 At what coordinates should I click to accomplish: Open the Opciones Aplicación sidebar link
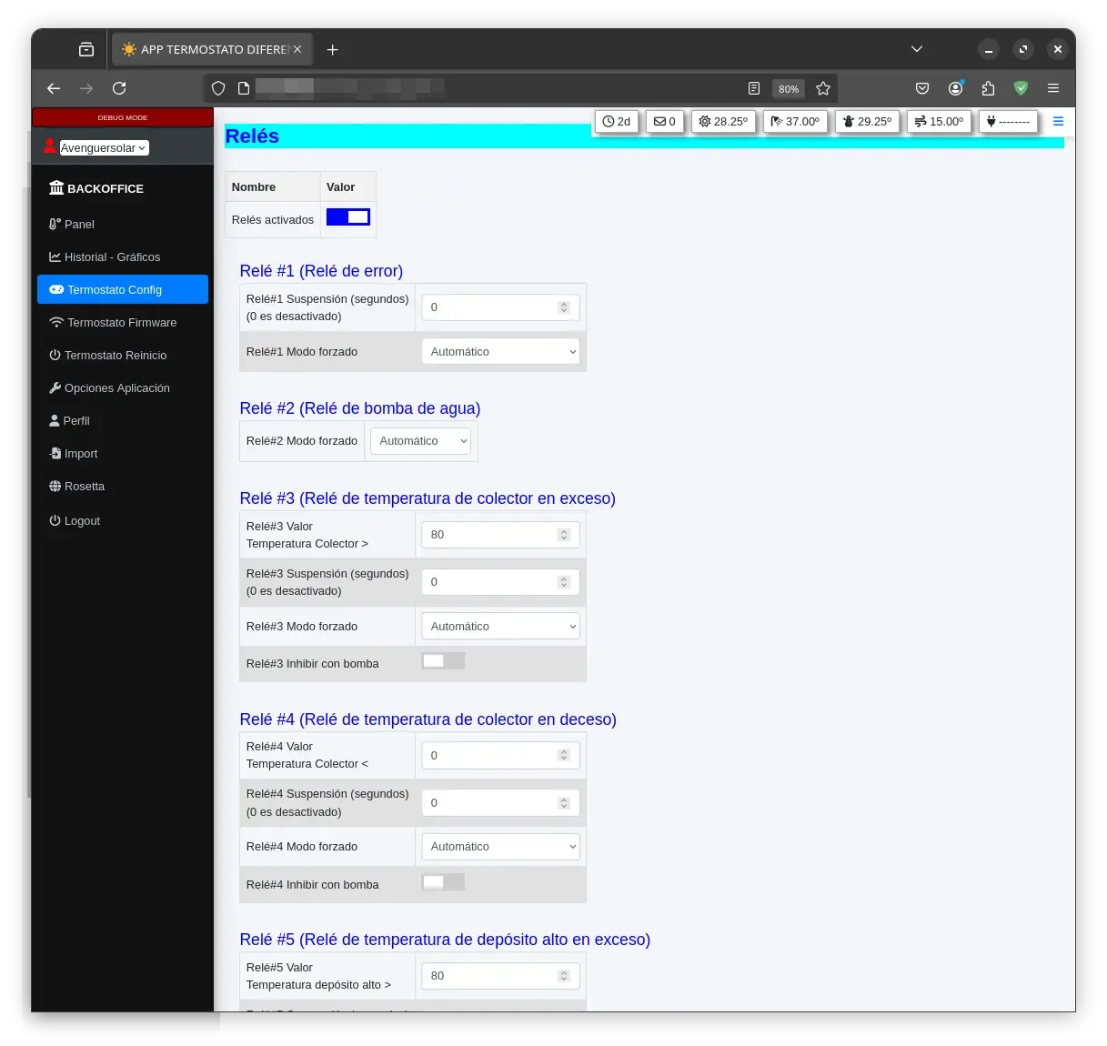(x=116, y=388)
